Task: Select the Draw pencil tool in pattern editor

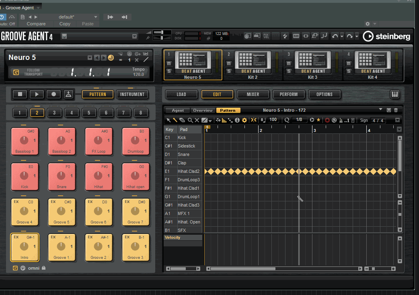Action: click(x=175, y=120)
